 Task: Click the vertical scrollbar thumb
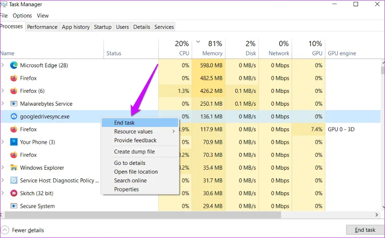[x=383, y=70]
